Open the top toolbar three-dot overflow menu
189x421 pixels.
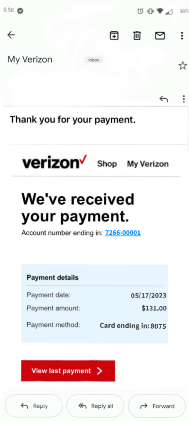[182, 35]
